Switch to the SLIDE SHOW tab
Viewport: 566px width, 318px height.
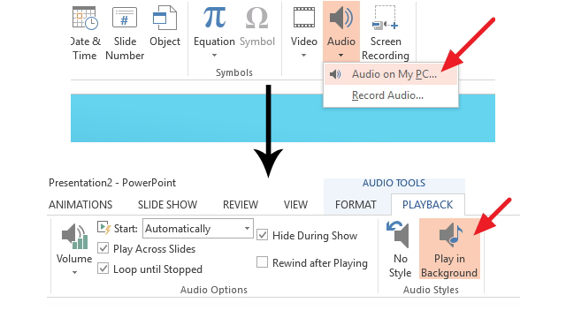click(167, 205)
